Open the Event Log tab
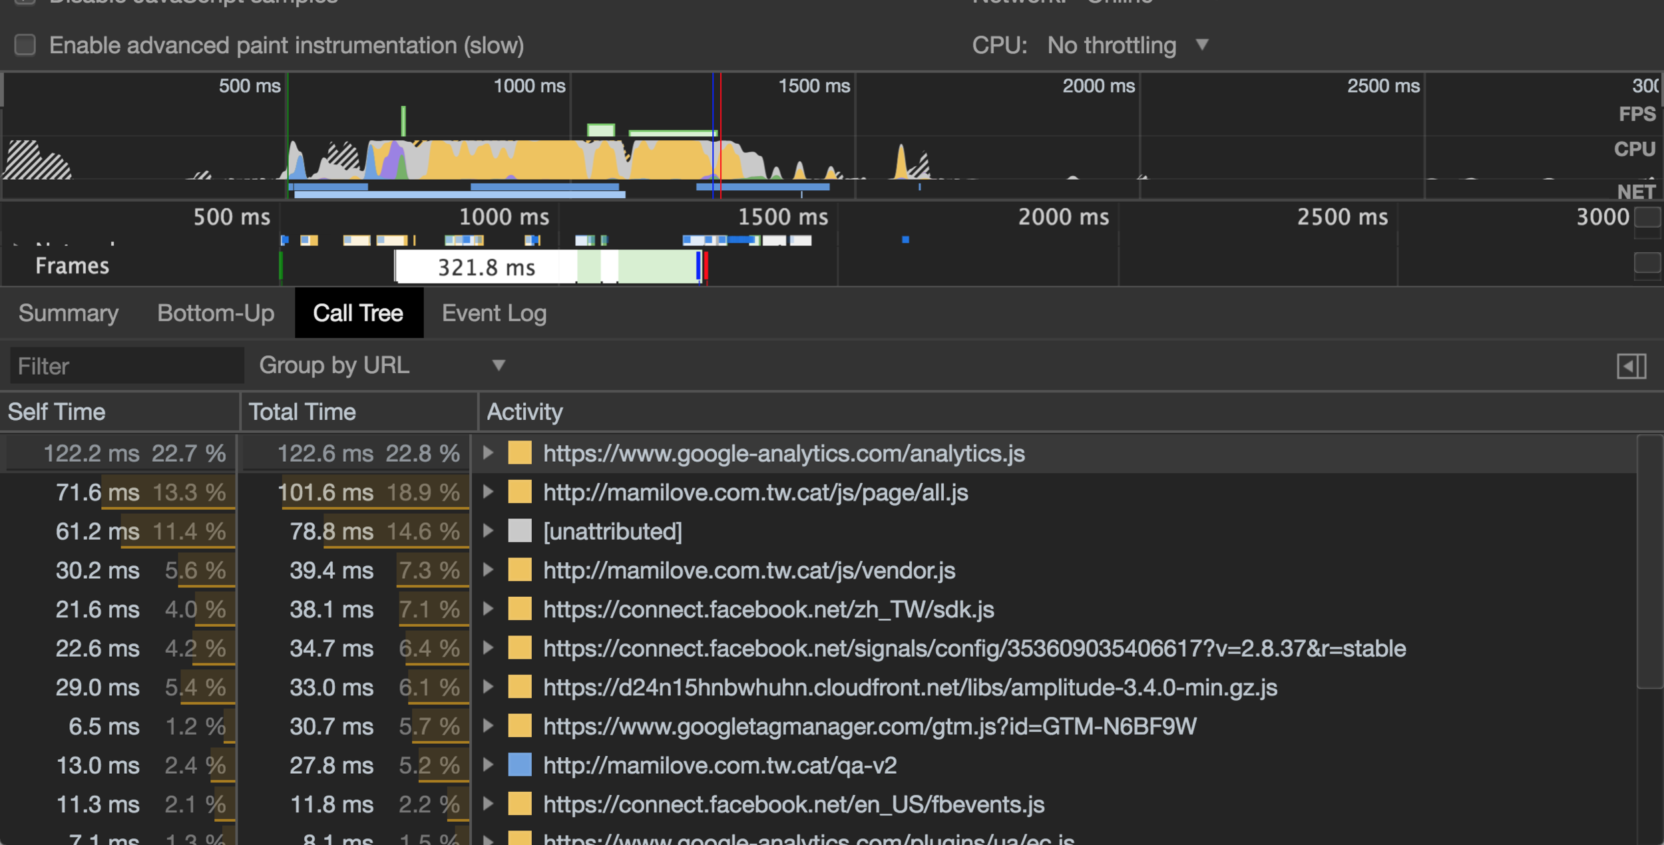 [494, 313]
